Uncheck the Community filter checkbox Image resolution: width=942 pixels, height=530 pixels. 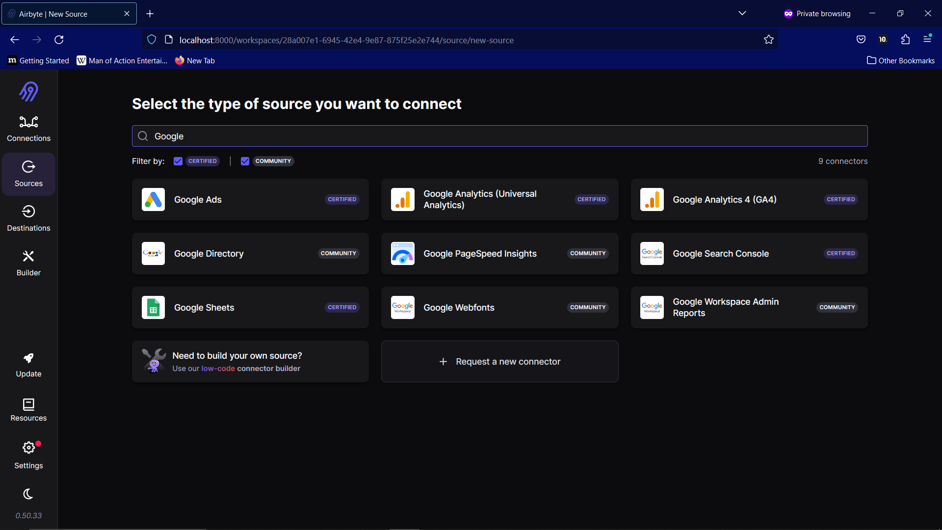(x=245, y=161)
